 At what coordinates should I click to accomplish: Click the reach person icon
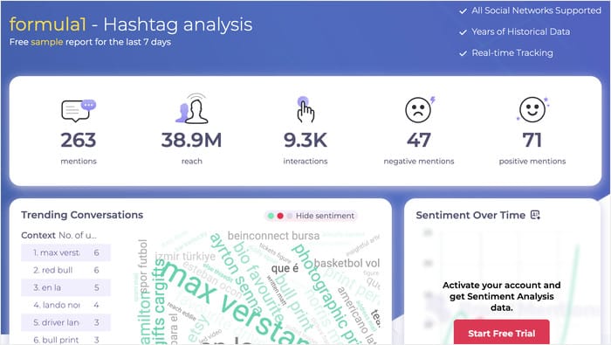[192, 109]
